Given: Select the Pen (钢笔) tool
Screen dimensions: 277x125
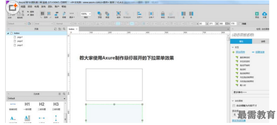Looking at the screenshot, I should [64, 15].
